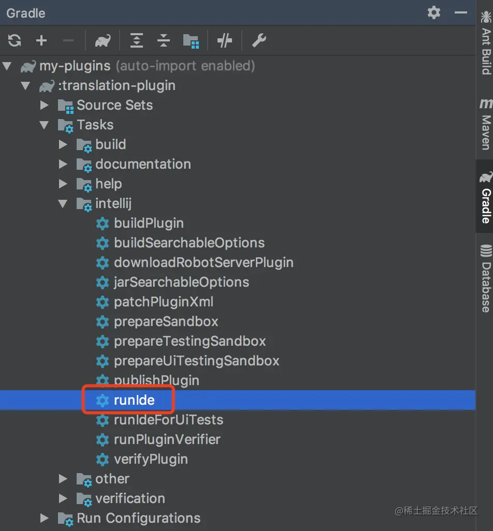Collapse the Tasks node

pos(45,125)
